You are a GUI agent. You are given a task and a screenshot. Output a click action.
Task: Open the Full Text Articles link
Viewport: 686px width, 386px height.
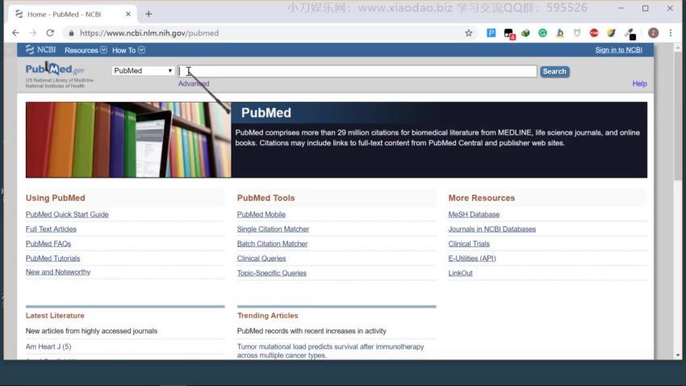[51, 229]
